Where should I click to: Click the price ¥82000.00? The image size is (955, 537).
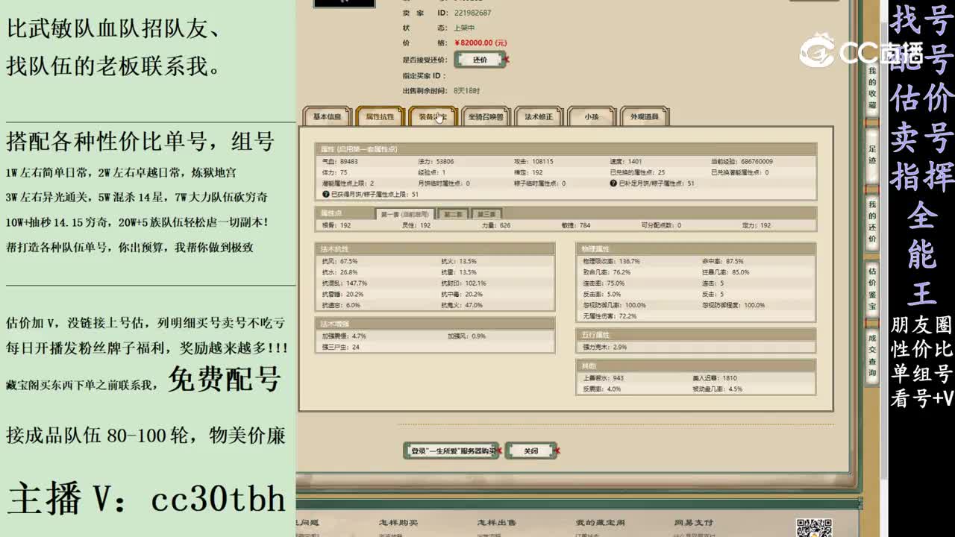click(480, 43)
